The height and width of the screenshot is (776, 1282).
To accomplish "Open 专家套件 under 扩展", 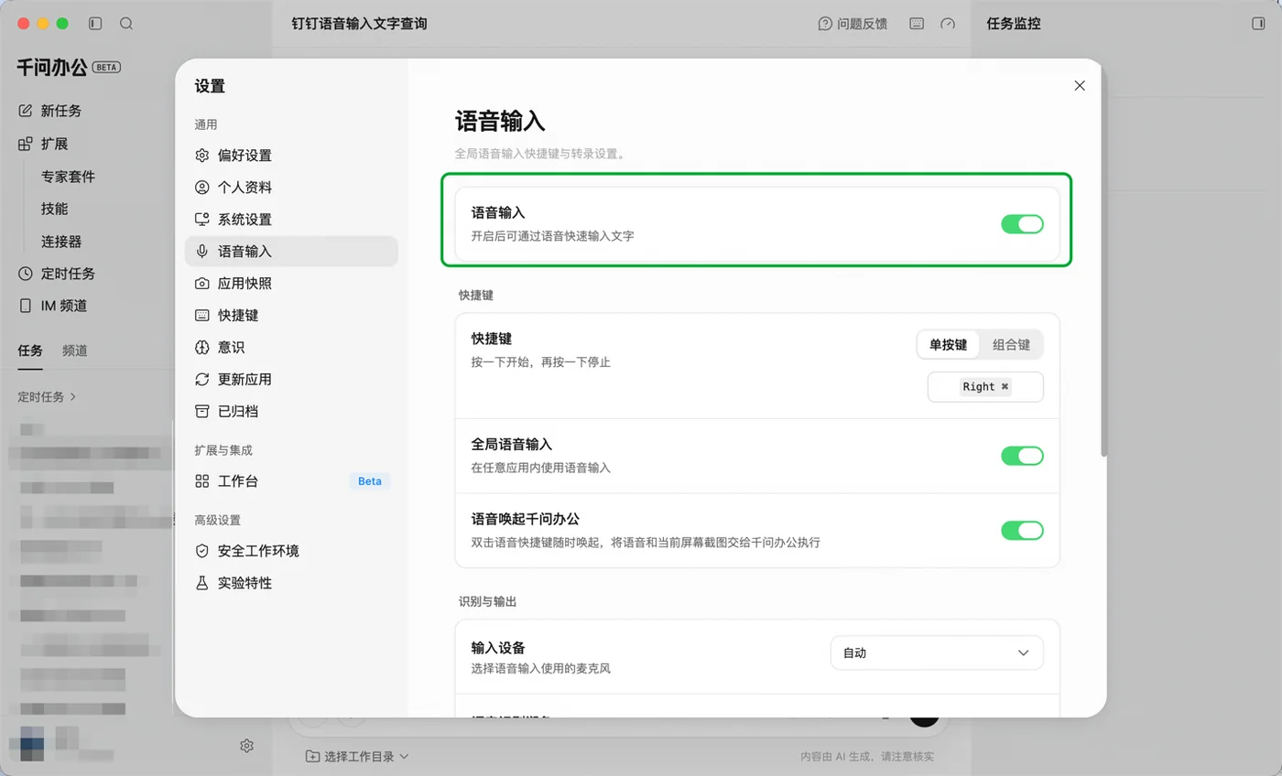I will [68, 177].
